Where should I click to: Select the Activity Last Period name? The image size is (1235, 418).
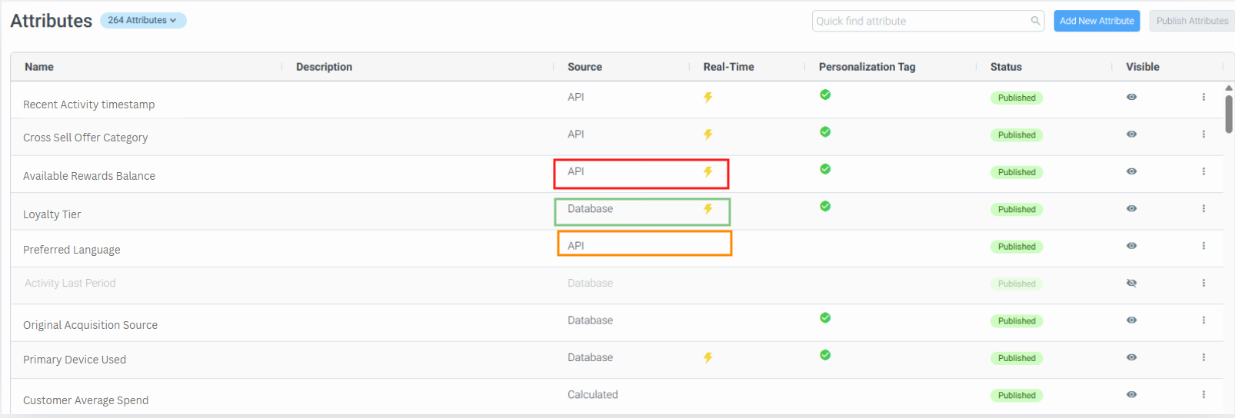click(x=70, y=283)
